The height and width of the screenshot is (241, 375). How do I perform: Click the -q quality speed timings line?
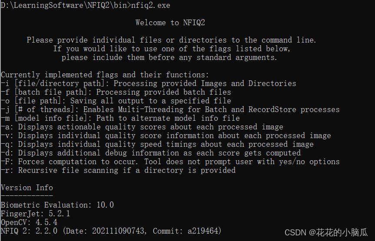(157, 144)
